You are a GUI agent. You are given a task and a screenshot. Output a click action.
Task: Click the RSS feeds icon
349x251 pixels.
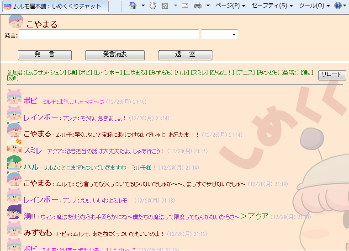[165, 5]
